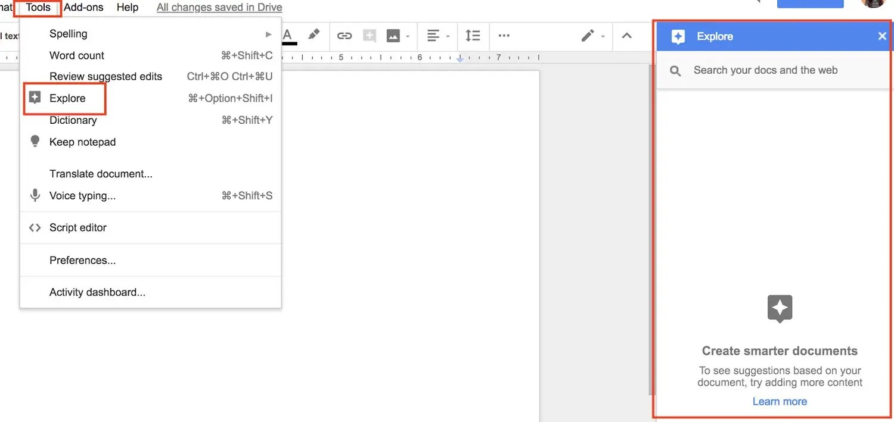Expand the text alignment dropdown
This screenshot has width=894, height=422.
(x=447, y=36)
